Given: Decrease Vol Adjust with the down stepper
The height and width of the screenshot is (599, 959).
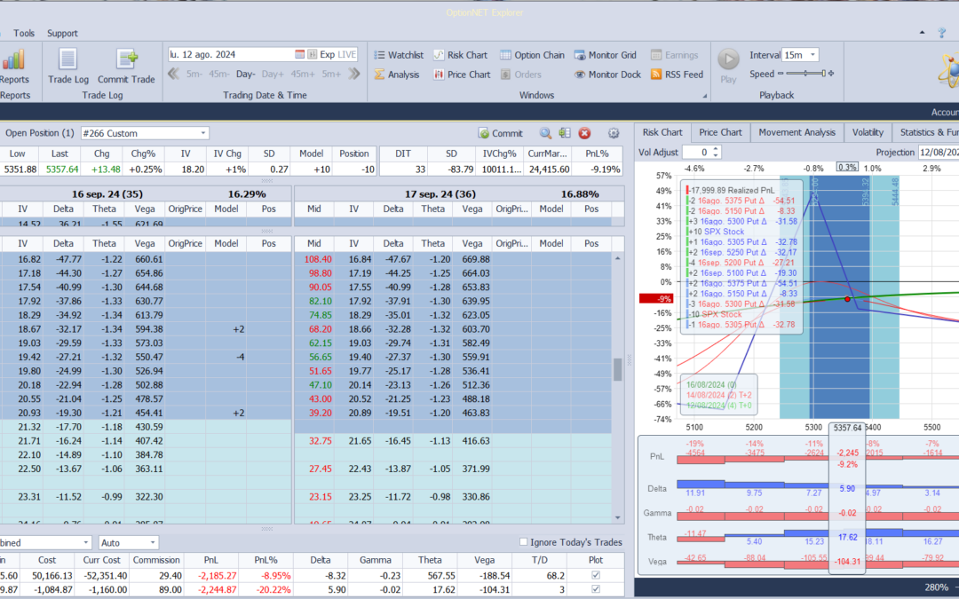Looking at the screenshot, I should (716, 155).
